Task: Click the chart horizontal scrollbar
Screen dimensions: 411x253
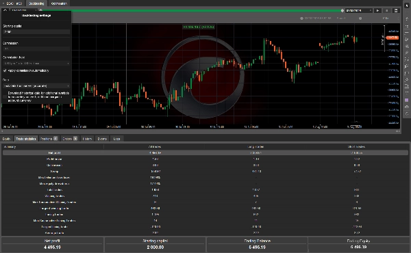Action: [201, 131]
